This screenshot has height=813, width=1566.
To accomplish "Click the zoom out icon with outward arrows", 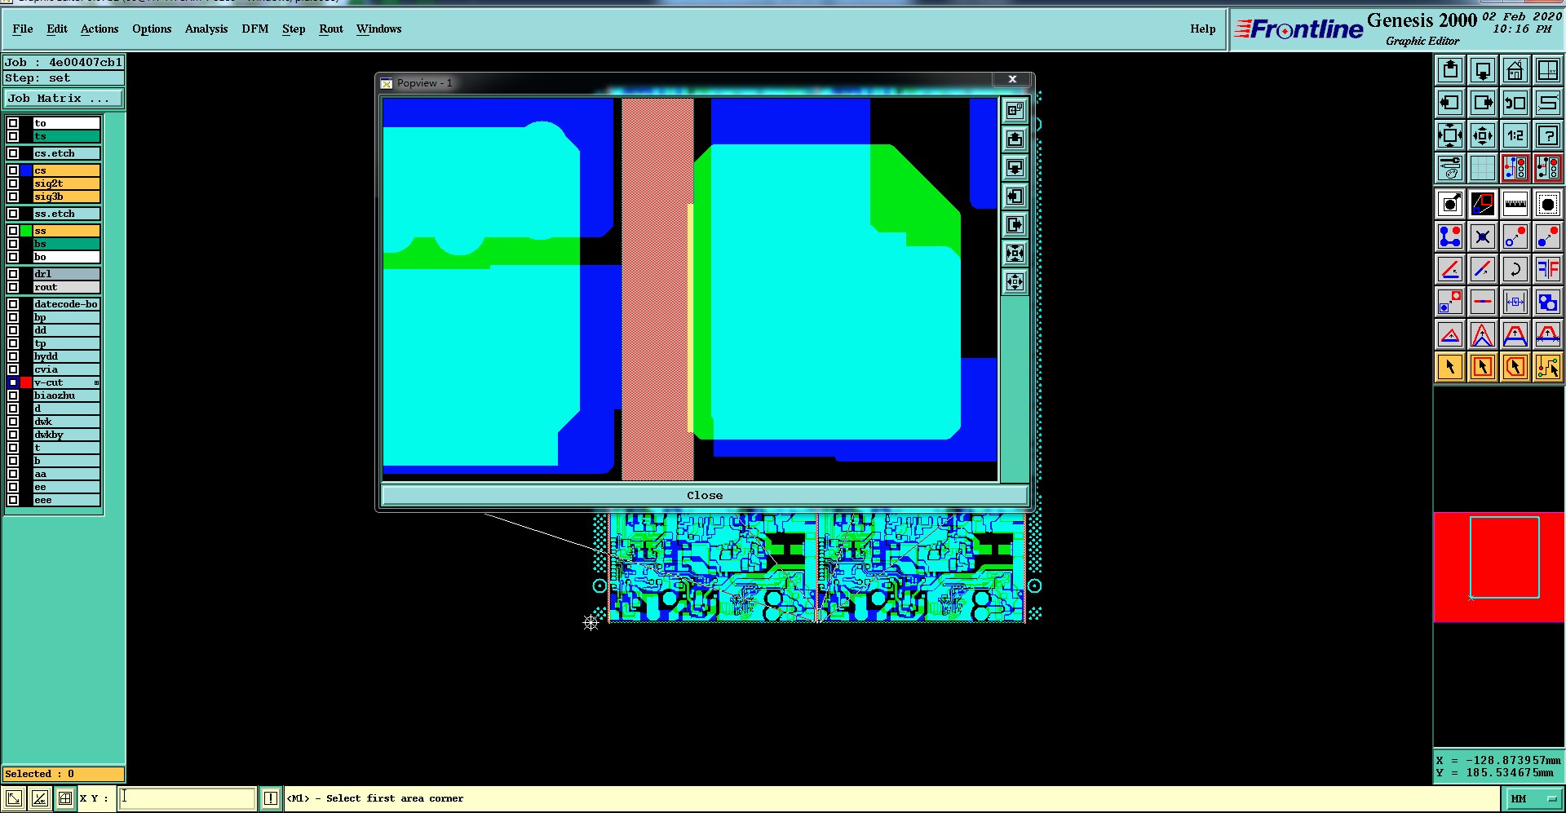I will pyautogui.click(x=1483, y=135).
